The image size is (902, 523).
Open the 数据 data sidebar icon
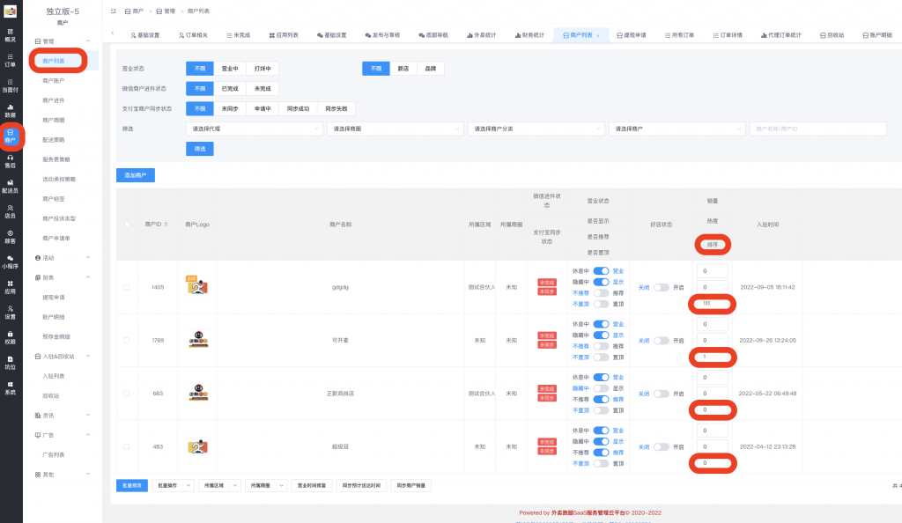coord(10,110)
